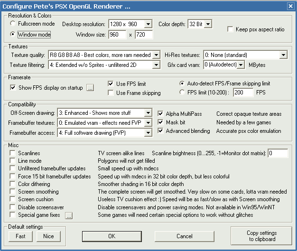Confirm settings with OK
Image resolution: width=297 pixels, height=251 pixels.
112,236
